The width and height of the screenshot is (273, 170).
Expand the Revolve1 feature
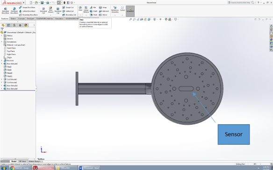pyautogui.click(x=2, y=60)
